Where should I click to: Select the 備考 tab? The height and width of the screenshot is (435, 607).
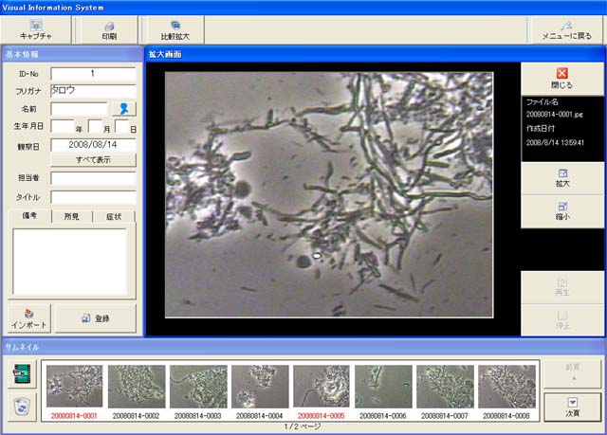tap(30, 217)
